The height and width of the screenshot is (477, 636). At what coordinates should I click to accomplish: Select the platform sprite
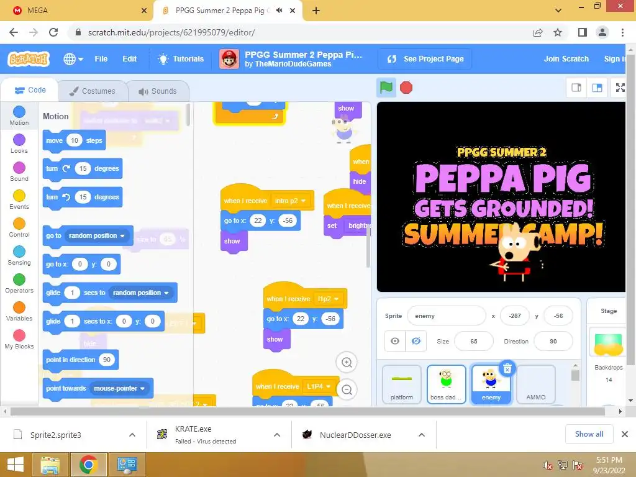402,384
